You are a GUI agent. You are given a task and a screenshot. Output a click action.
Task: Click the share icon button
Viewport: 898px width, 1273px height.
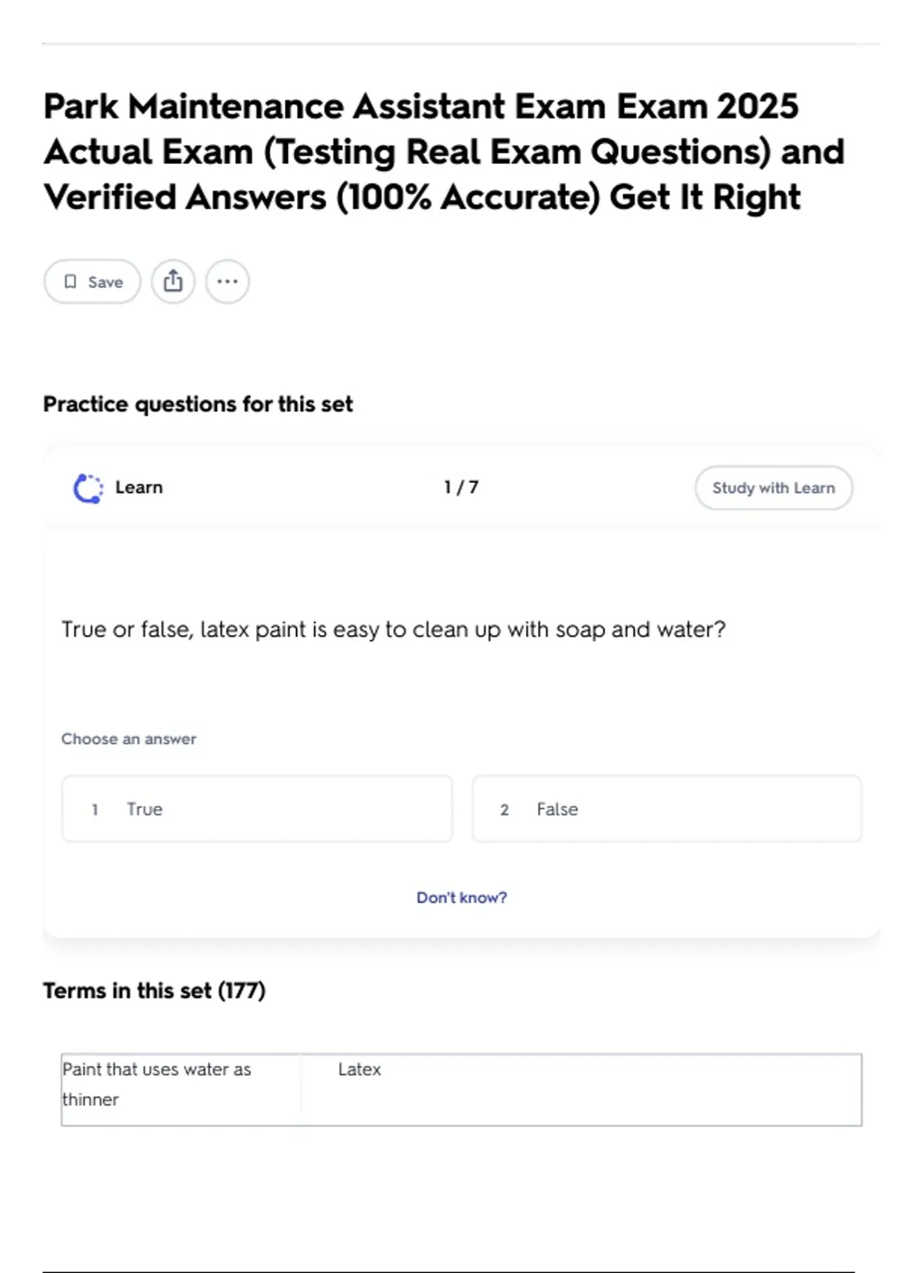pos(173,282)
